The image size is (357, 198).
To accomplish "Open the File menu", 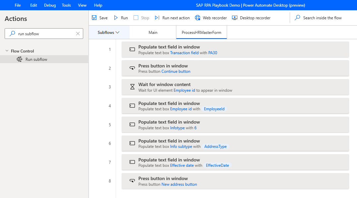I will pyautogui.click(x=18, y=5).
